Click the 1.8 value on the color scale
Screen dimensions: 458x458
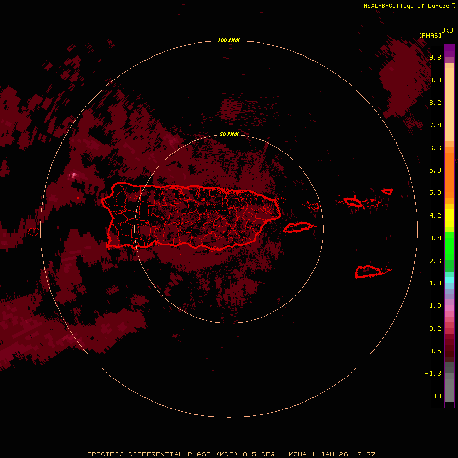point(435,283)
